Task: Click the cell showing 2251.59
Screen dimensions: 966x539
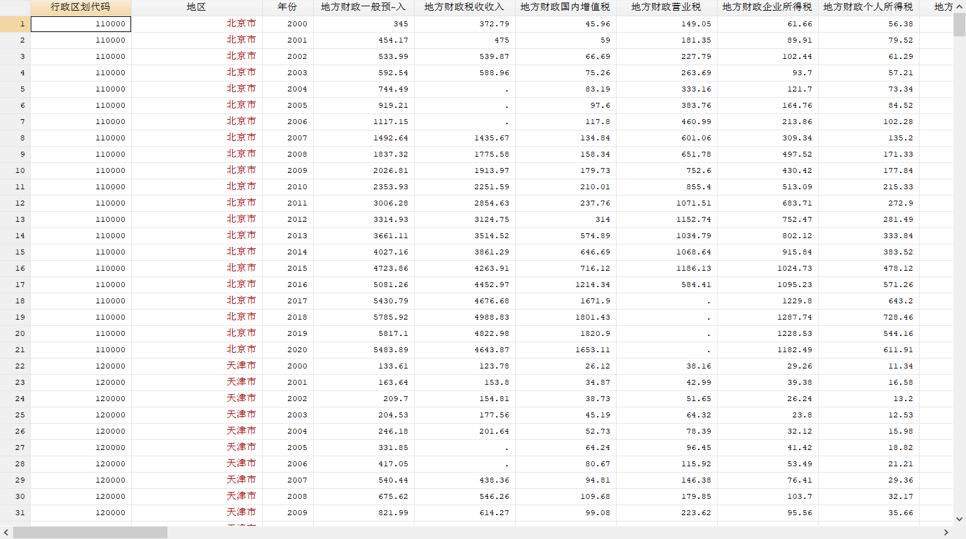Action: (x=465, y=187)
